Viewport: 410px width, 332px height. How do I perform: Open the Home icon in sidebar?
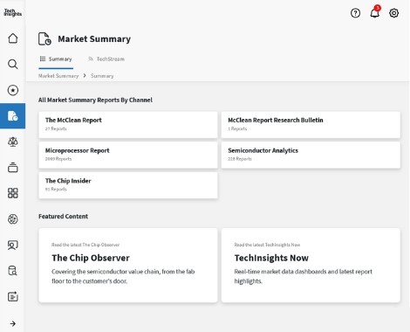[13, 38]
